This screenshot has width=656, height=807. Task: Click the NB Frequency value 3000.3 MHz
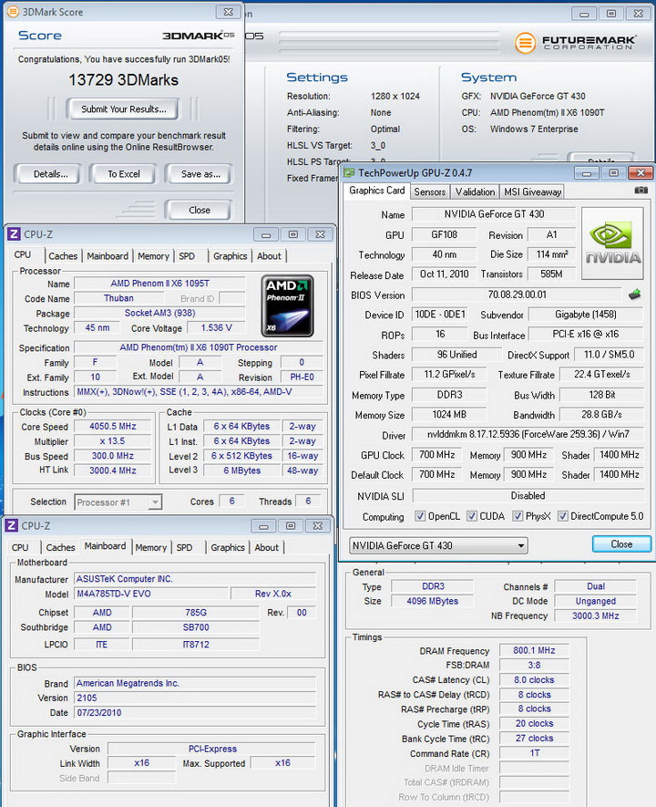pos(595,616)
